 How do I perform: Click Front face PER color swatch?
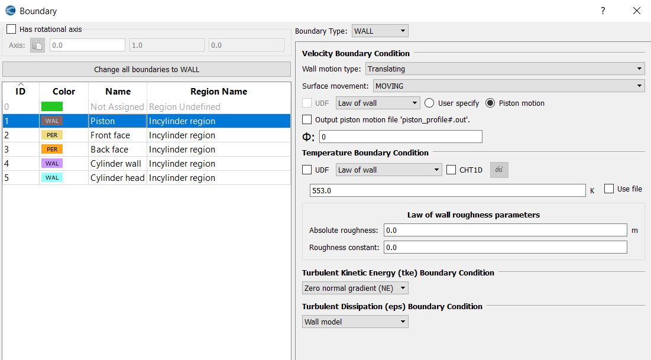52,135
